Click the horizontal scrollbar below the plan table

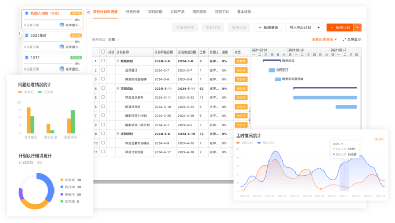[x=163, y=182]
